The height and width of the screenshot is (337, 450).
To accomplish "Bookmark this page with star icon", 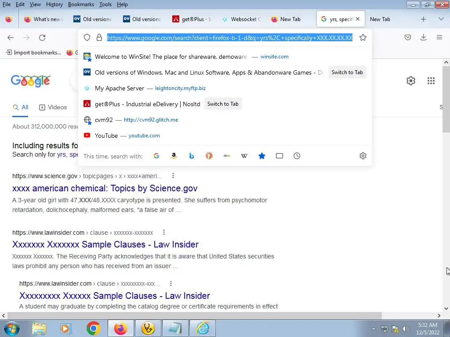I will (363, 38).
